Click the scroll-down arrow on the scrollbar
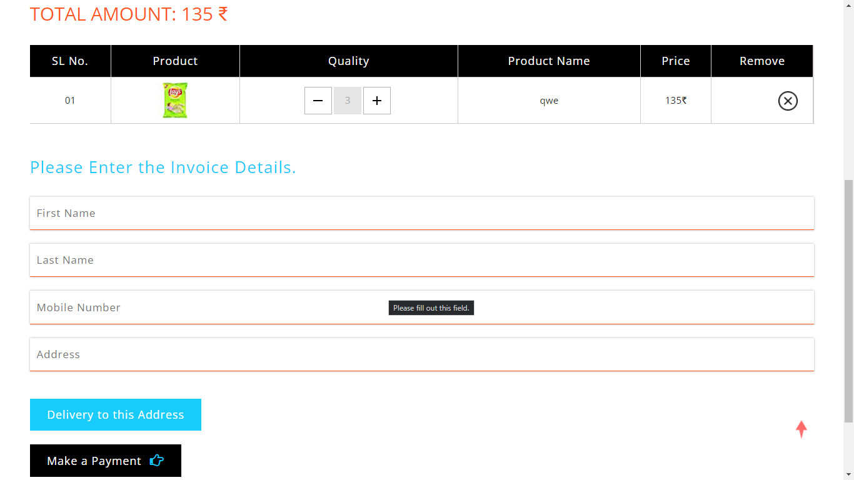This screenshot has width=854, height=480. pyautogui.click(x=848, y=474)
